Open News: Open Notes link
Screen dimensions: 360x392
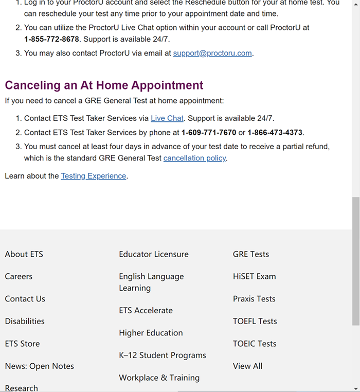(x=40, y=366)
